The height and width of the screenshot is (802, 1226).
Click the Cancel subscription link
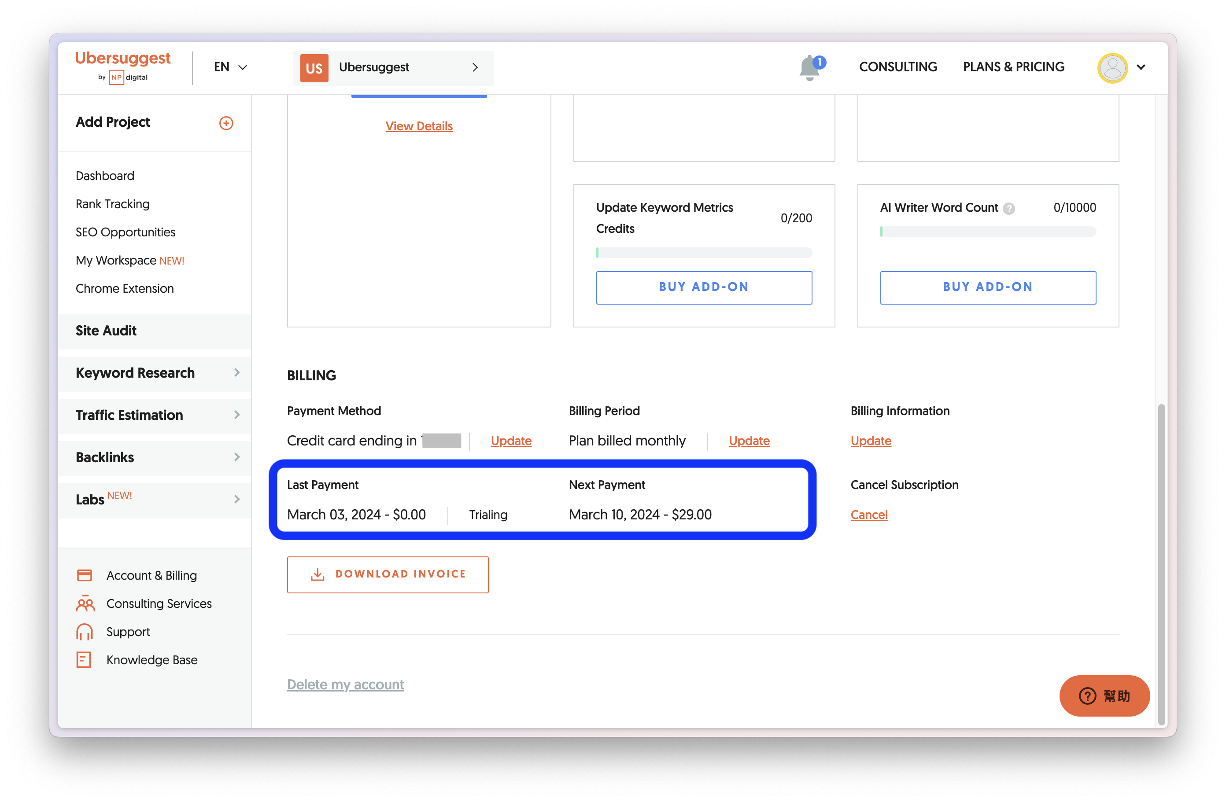[868, 515]
